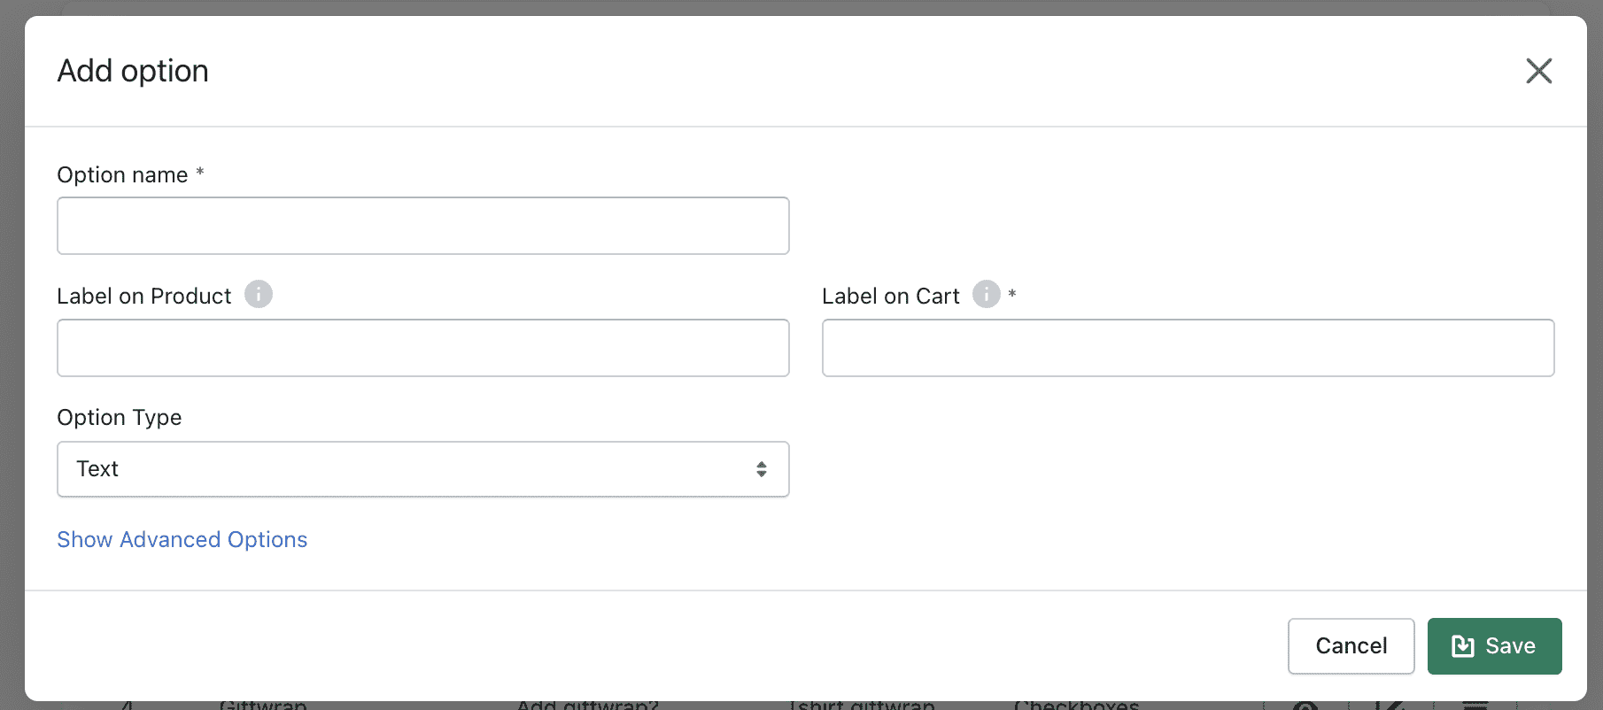Open the info tooltip next to Label on Cart
The image size is (1603, 710).
coord(987,294)
